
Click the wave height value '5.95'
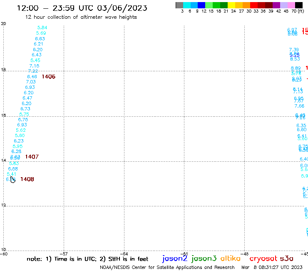point(17,146)
